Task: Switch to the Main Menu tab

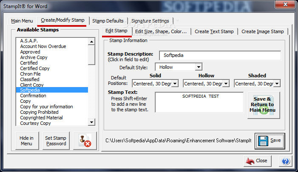Action: (22, 21)
